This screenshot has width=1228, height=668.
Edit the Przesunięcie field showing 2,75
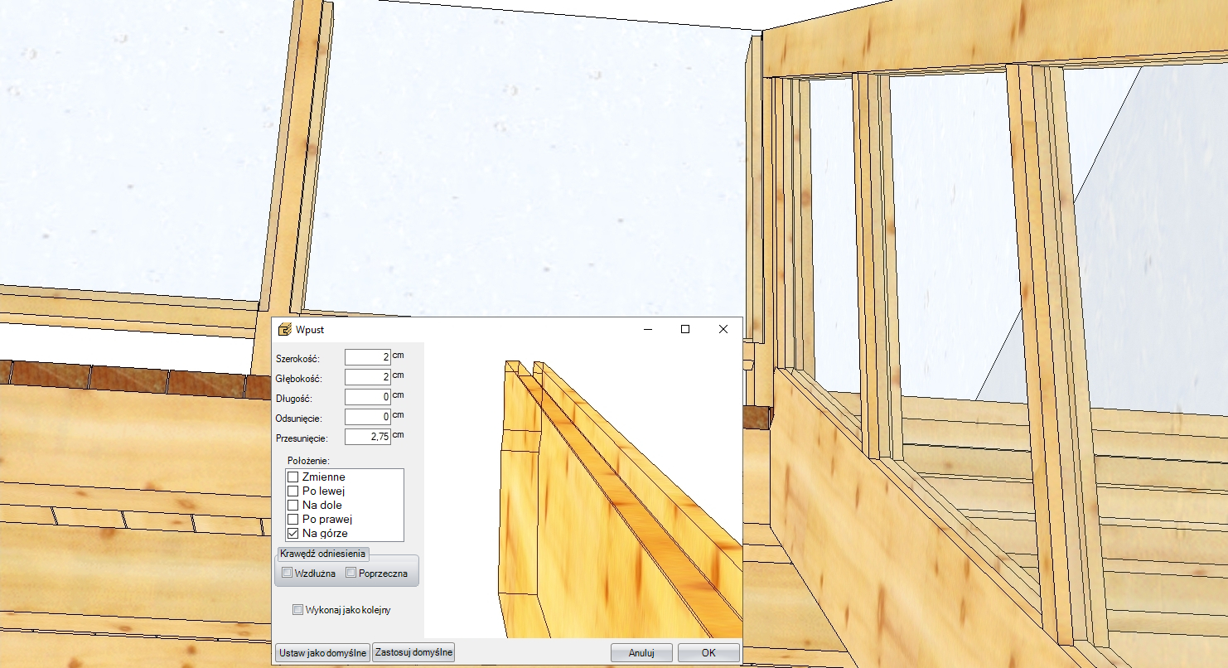(367, 437)
